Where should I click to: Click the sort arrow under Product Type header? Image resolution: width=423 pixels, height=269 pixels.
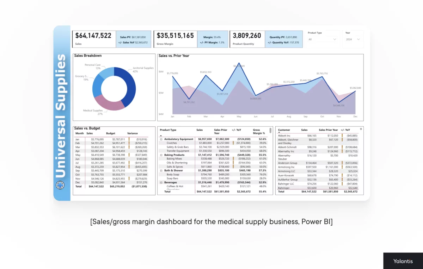tap(161, 136)
